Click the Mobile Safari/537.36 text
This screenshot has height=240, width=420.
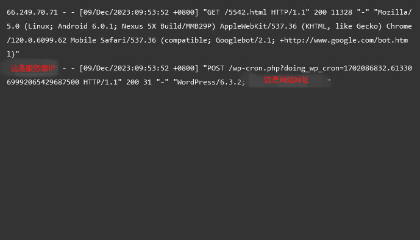(113, 40)
